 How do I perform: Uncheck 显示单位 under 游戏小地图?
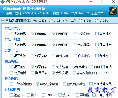[32, 45]
